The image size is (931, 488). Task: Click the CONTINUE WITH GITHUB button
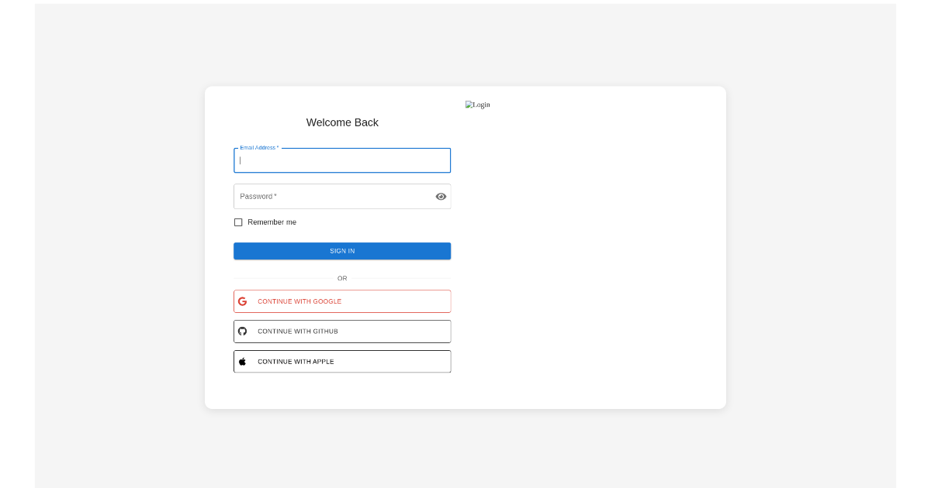pyautogui.click(x=342, y=331)
